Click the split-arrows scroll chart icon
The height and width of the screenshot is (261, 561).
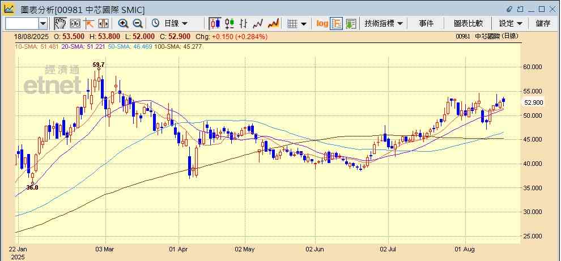click(x=103, y=24)
